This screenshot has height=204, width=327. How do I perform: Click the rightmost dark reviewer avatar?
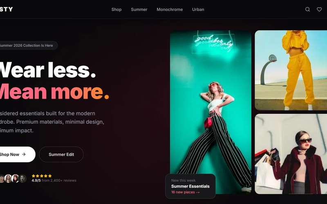tap(22, 179)
